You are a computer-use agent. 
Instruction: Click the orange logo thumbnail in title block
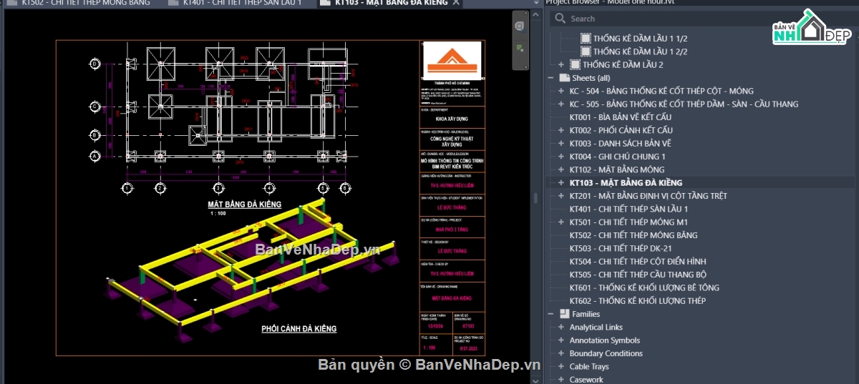(452, 61)
